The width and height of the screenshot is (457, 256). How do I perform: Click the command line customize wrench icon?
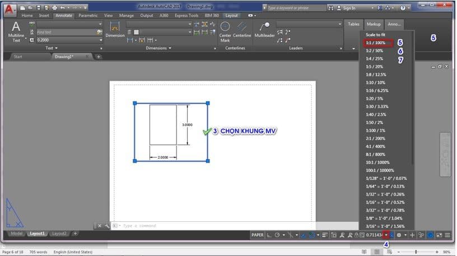[107, 226]
